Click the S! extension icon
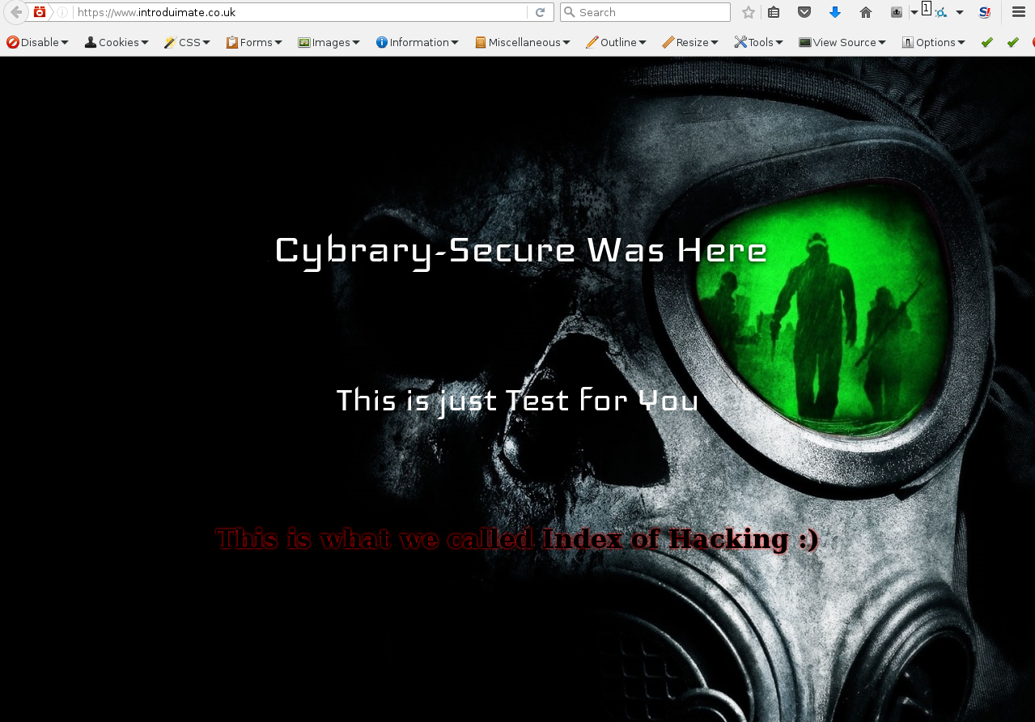Viewport: 1035px width, 722px height. point(985,12)
